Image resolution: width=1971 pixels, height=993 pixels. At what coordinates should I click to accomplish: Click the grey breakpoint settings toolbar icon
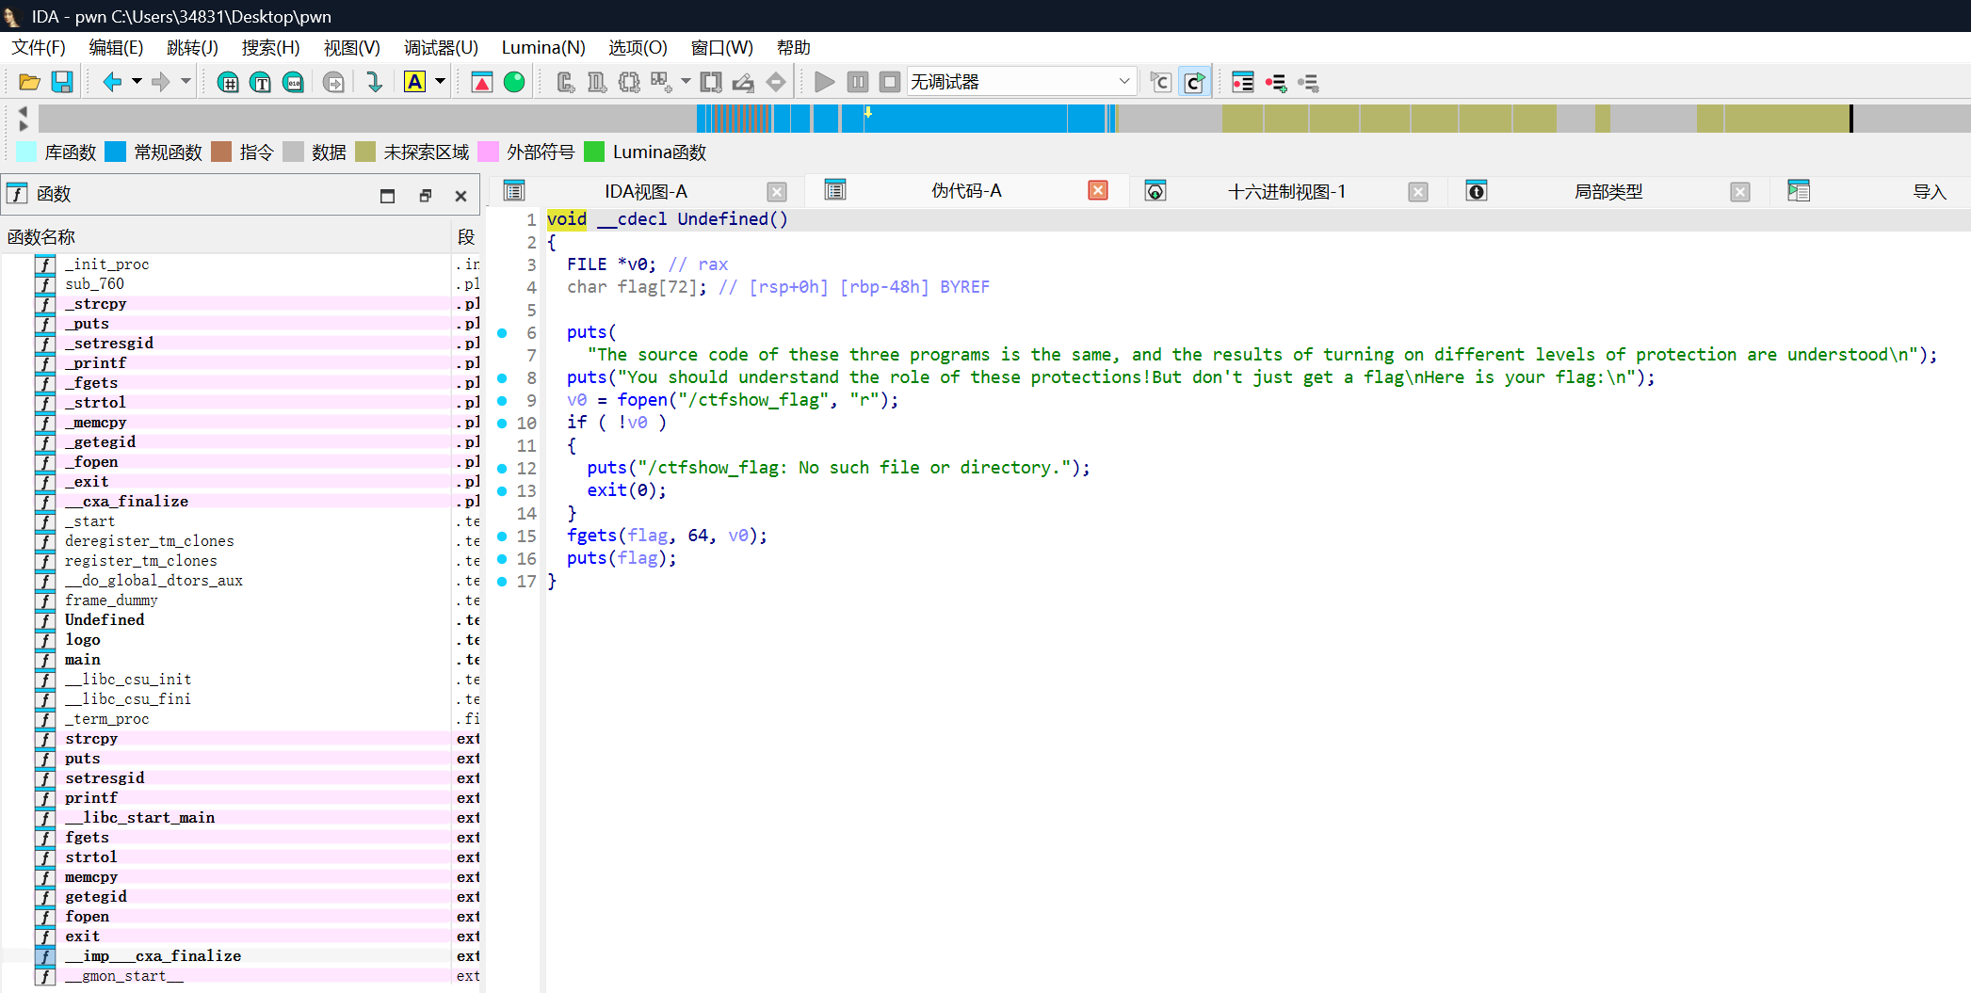click(x=1308, y=83)
